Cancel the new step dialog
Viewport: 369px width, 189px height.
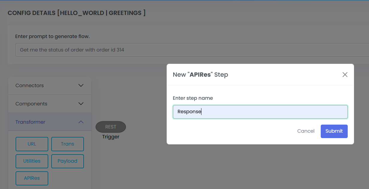pyautogui.click(x=306, y=131)
